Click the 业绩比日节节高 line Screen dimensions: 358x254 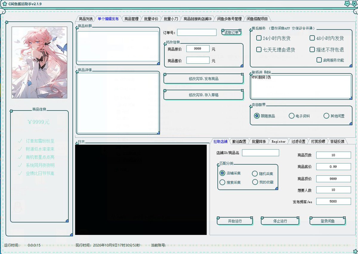[40, 173]
